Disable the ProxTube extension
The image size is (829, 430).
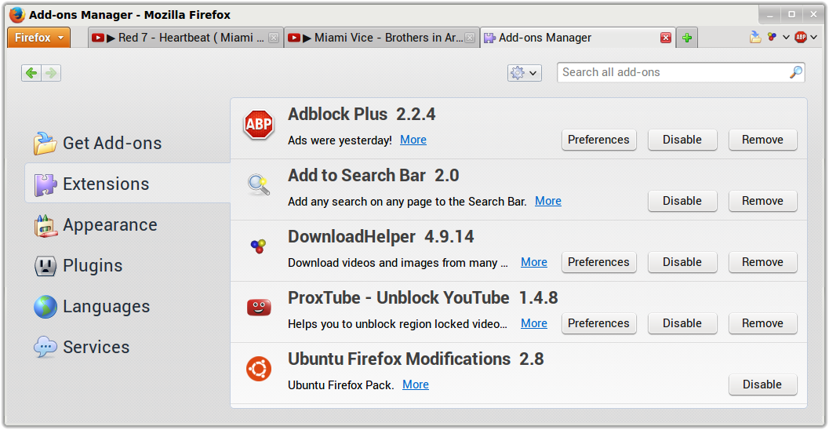point(682,323)
